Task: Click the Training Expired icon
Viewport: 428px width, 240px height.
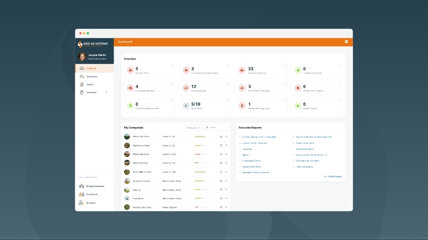Action: click(x=186, y=88)
